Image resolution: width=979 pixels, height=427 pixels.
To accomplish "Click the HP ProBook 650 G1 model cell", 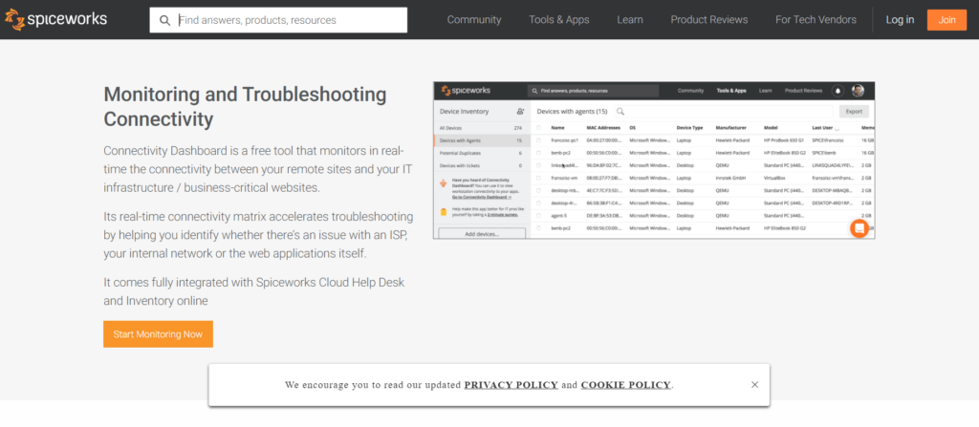I will pos(784,140).
